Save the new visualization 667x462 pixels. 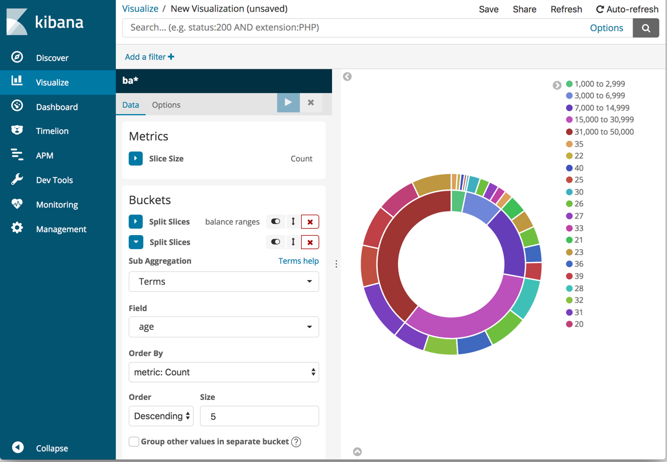pyautogui.click(x=489, y=9)
